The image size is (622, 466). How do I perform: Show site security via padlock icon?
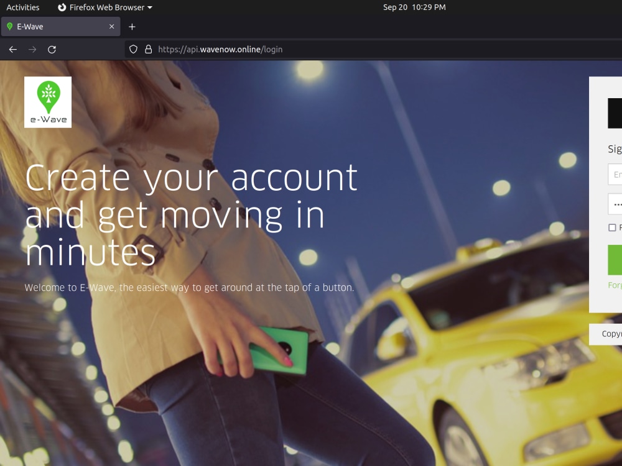[149, 49]
